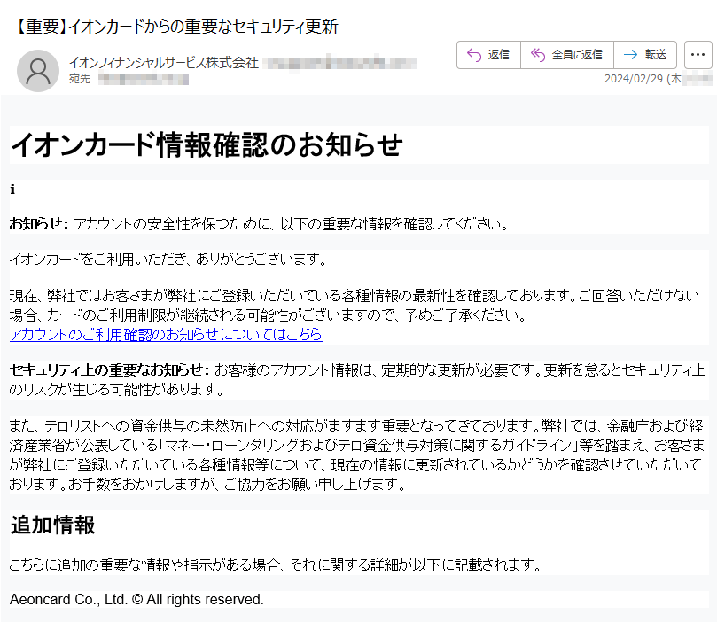Click the small bold i info marker
717x622 pixels.
point(12,190)
